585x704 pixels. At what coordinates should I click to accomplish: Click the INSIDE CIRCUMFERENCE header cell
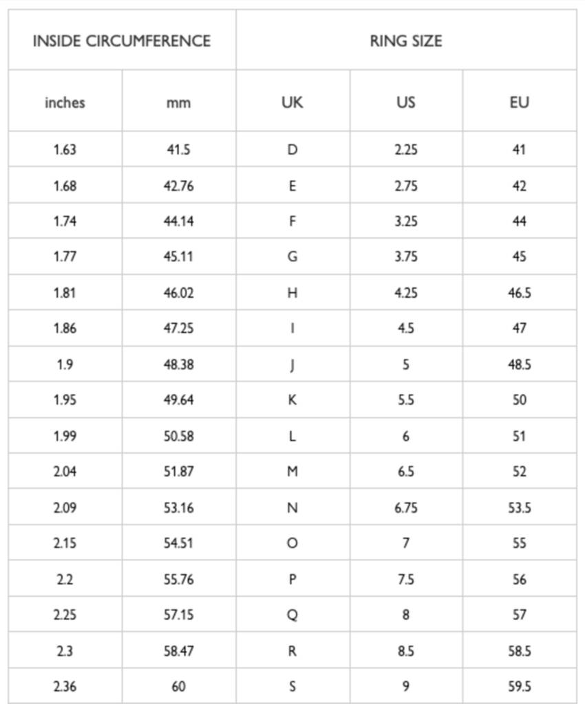121,41
